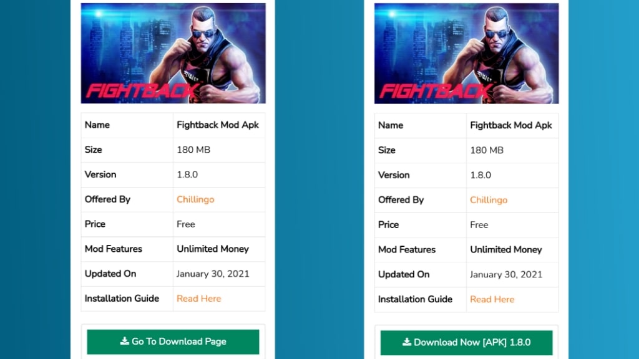Click the Installation Guide label in first card

pyautogui.click(x=122, y=299)
